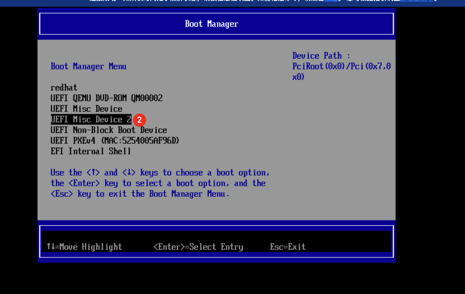Screen dimensions: 465x294
Task: Click the <Enter> key text in instructions
Action: click(84, 183)
